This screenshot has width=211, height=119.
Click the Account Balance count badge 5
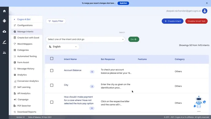click(92, 72)
